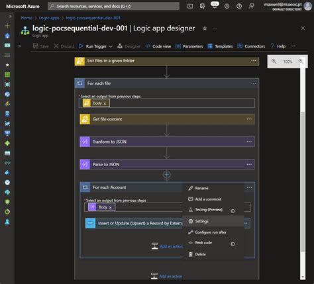Viewport: 314px width, 284px height.
Task: Open the help question mark icon in top bar
Action: 239,6
